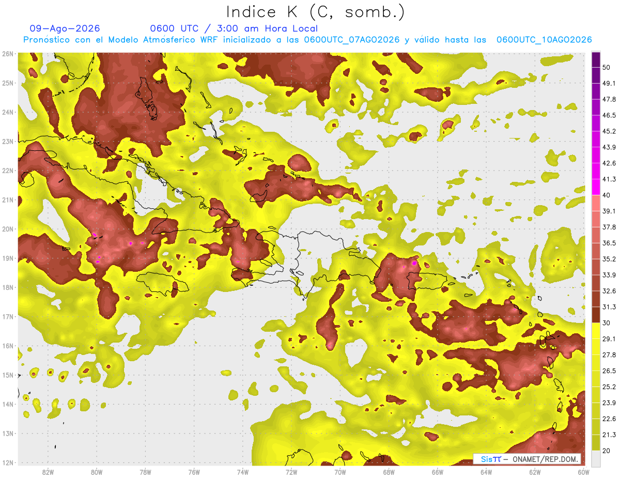This screenshot has height=479, width=620.
Task: Pick the dark purple colorbar segment above 50
Action: 596,59
